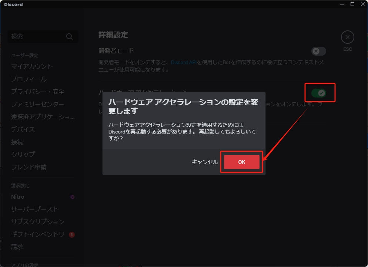Viewport: 368px width, 267px height.
Task: Open プロフィール settings
Action: coord(29,79)
